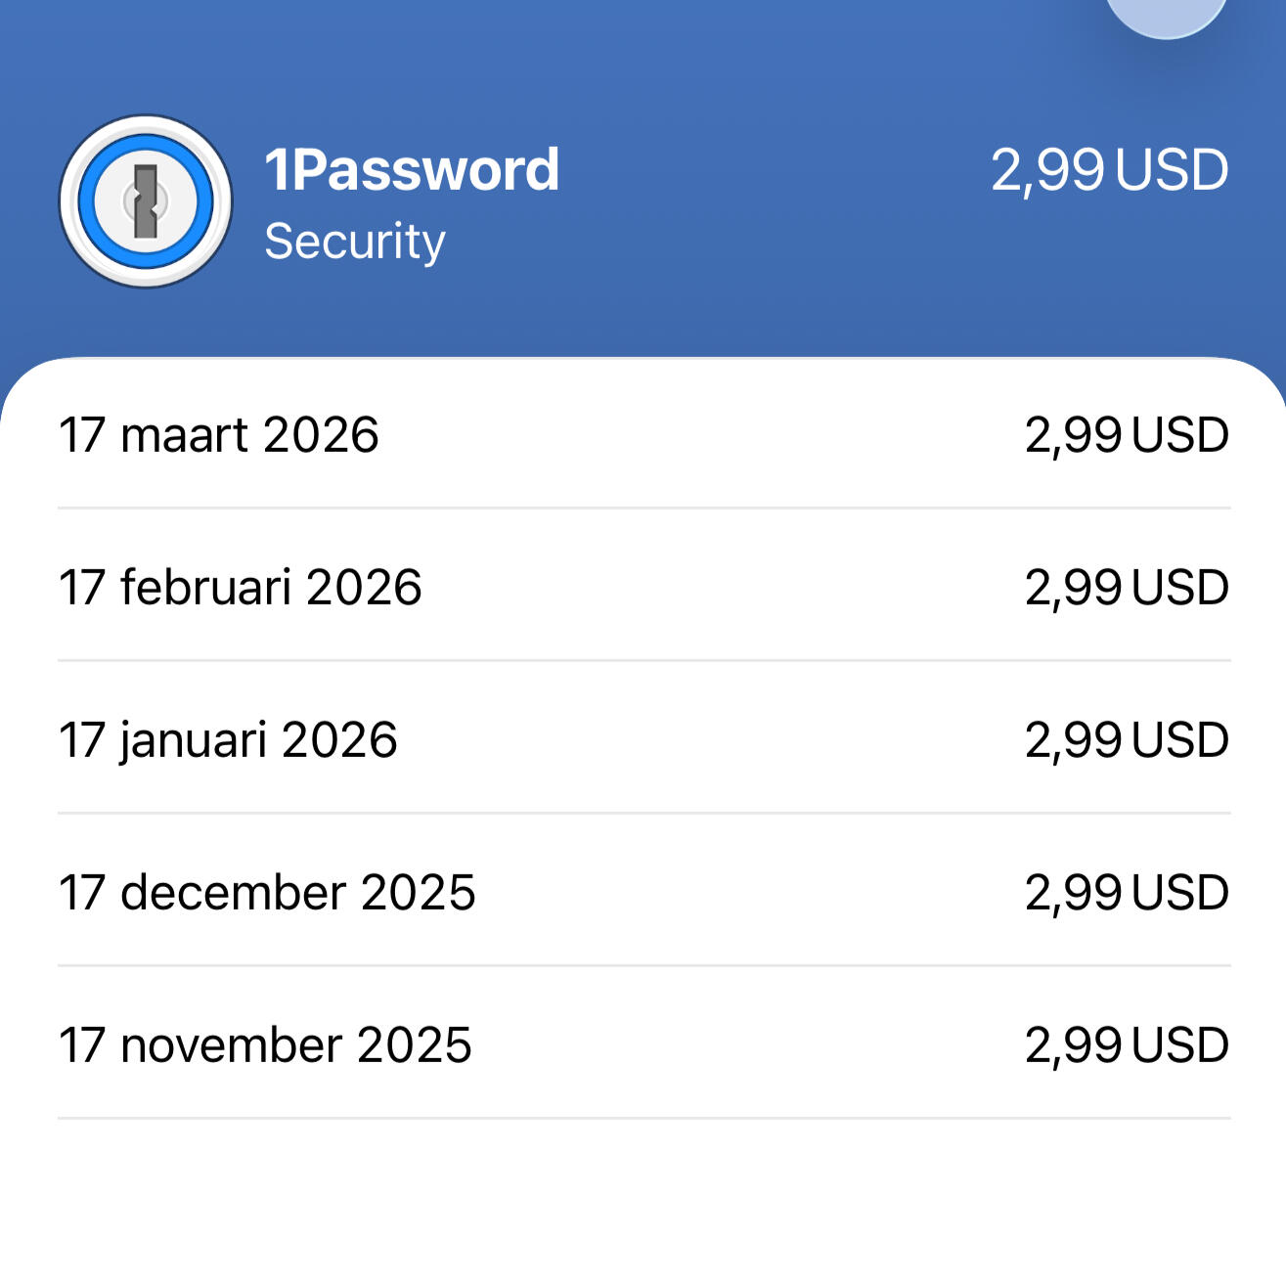Click the amount for 17 maart 2026

(1127, 435)
